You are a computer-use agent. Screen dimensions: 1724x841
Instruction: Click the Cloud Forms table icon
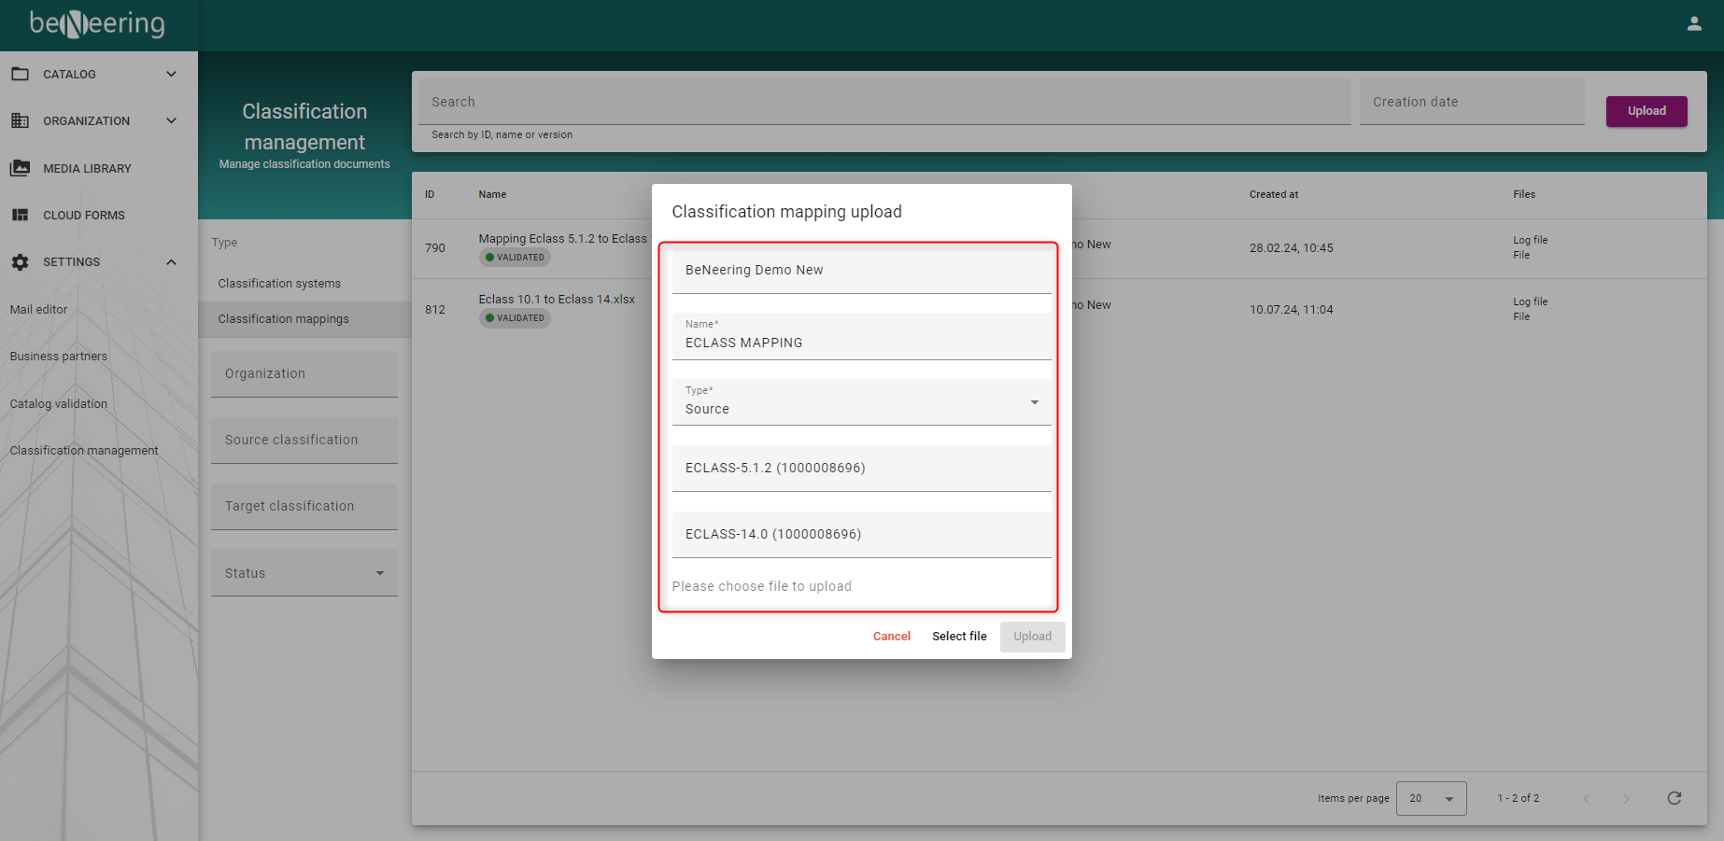coord(20,215)
